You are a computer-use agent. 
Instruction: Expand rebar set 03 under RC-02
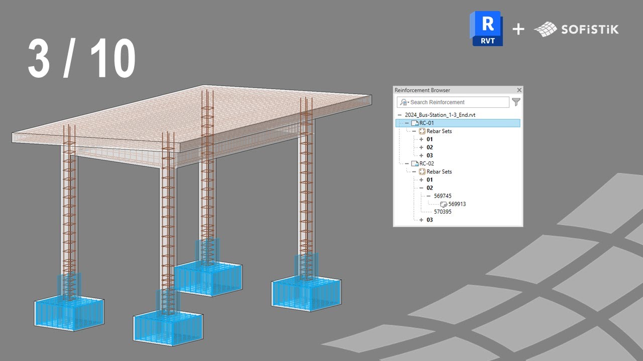point(421,220)
